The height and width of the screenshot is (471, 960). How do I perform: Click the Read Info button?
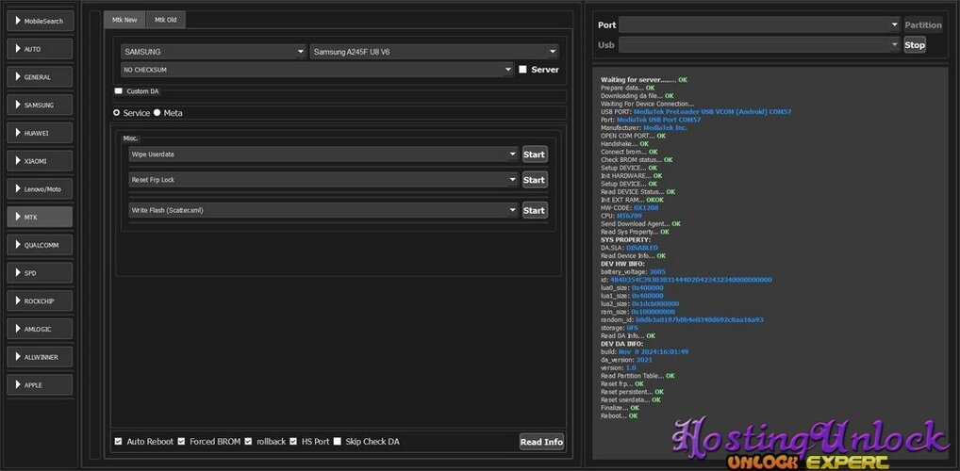pyautogui.click(x=541, y=442)
